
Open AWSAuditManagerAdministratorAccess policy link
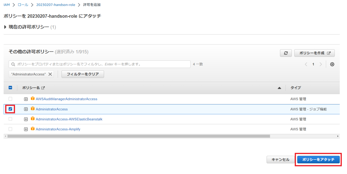[67, 99]
